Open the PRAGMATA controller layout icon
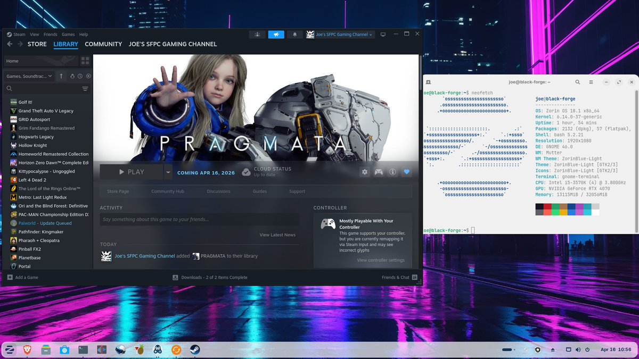 click(379, 172)
